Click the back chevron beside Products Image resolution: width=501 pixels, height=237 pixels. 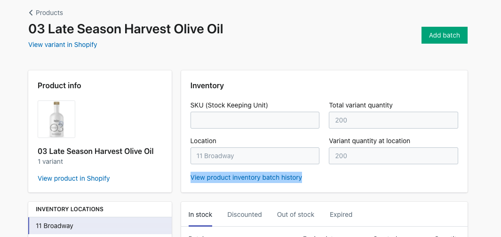31,13
